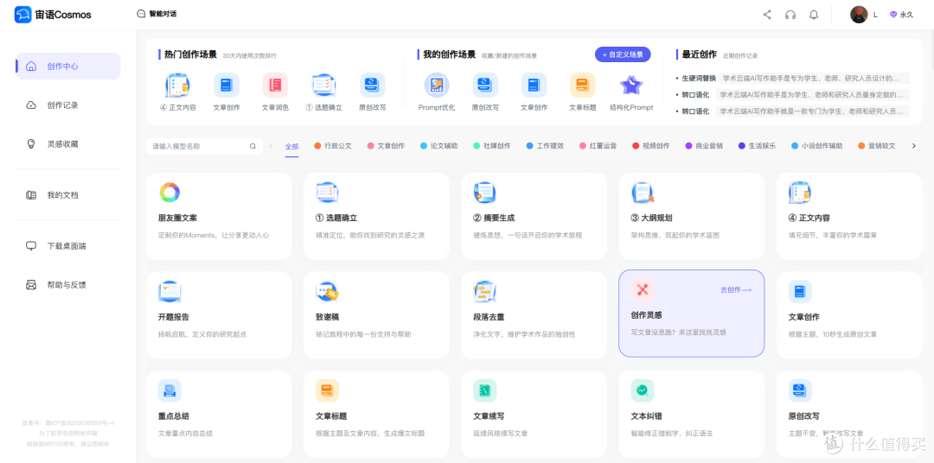Viewport: 934px width, 463px height.
Task: Click 文章润色 icon in 热门创作场景
Action: tap(275, 86)
